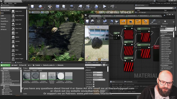Select M_Stream_Waterfall_Sculpt material thumbnail
The width and height of the screenshot is (177, 99).
[60, 76]
